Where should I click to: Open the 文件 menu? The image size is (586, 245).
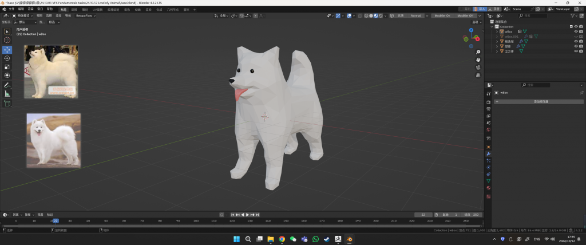click(13, 9)
